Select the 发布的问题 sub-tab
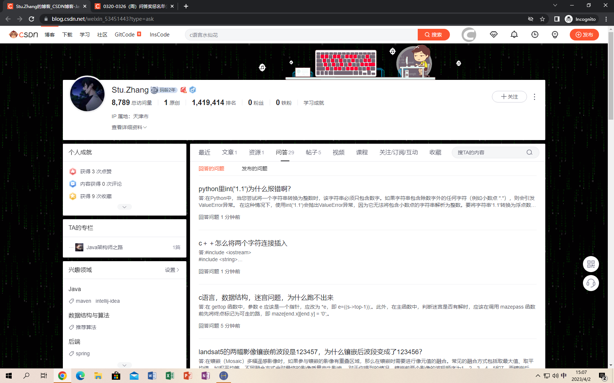Screen dimensions: 614x383 [254, 169]
